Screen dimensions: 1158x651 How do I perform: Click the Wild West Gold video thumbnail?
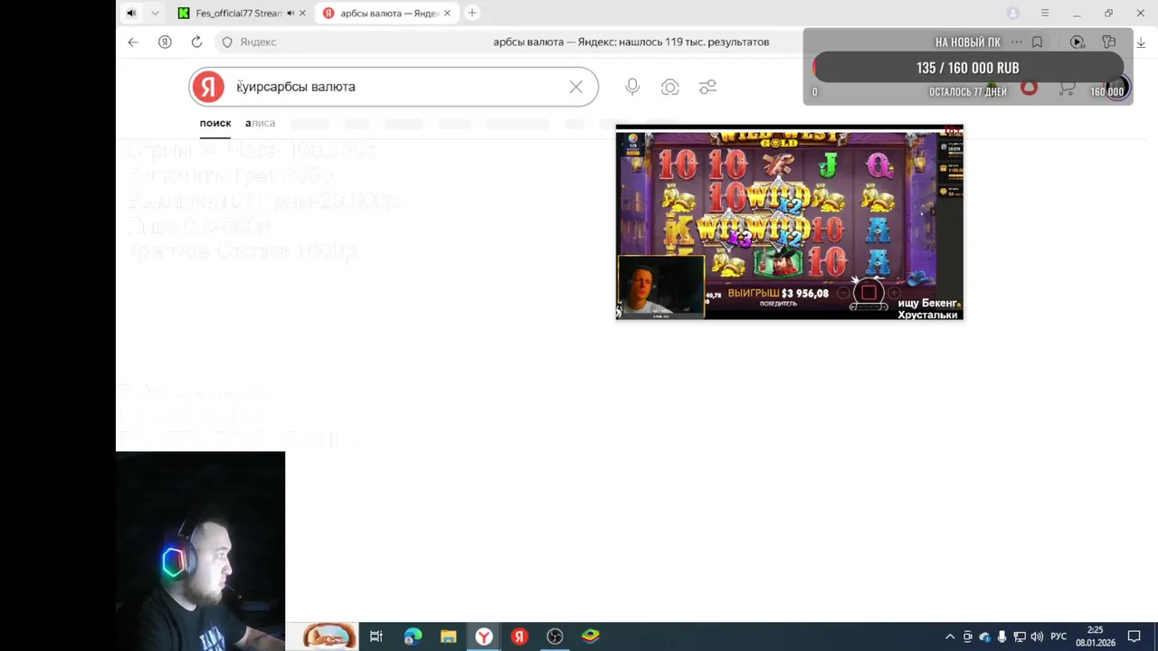(789, 222)
